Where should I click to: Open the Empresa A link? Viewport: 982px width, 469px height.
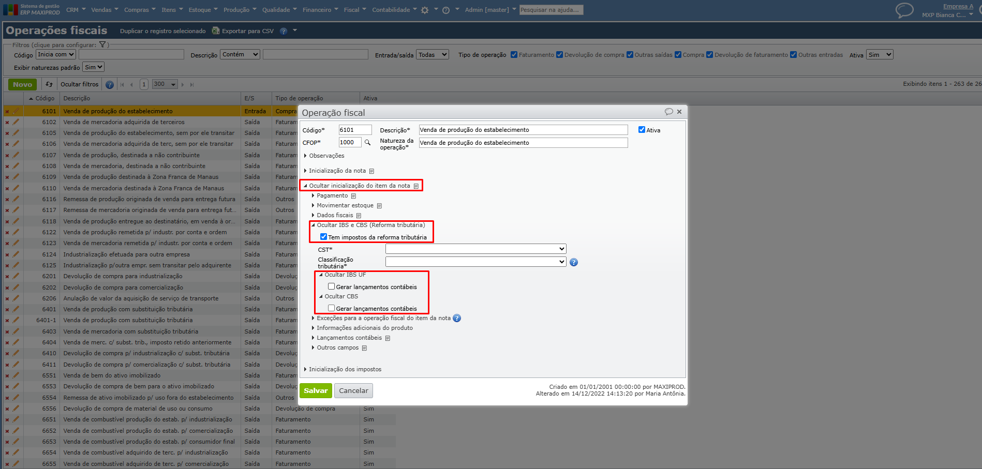(x=958, y=6)
